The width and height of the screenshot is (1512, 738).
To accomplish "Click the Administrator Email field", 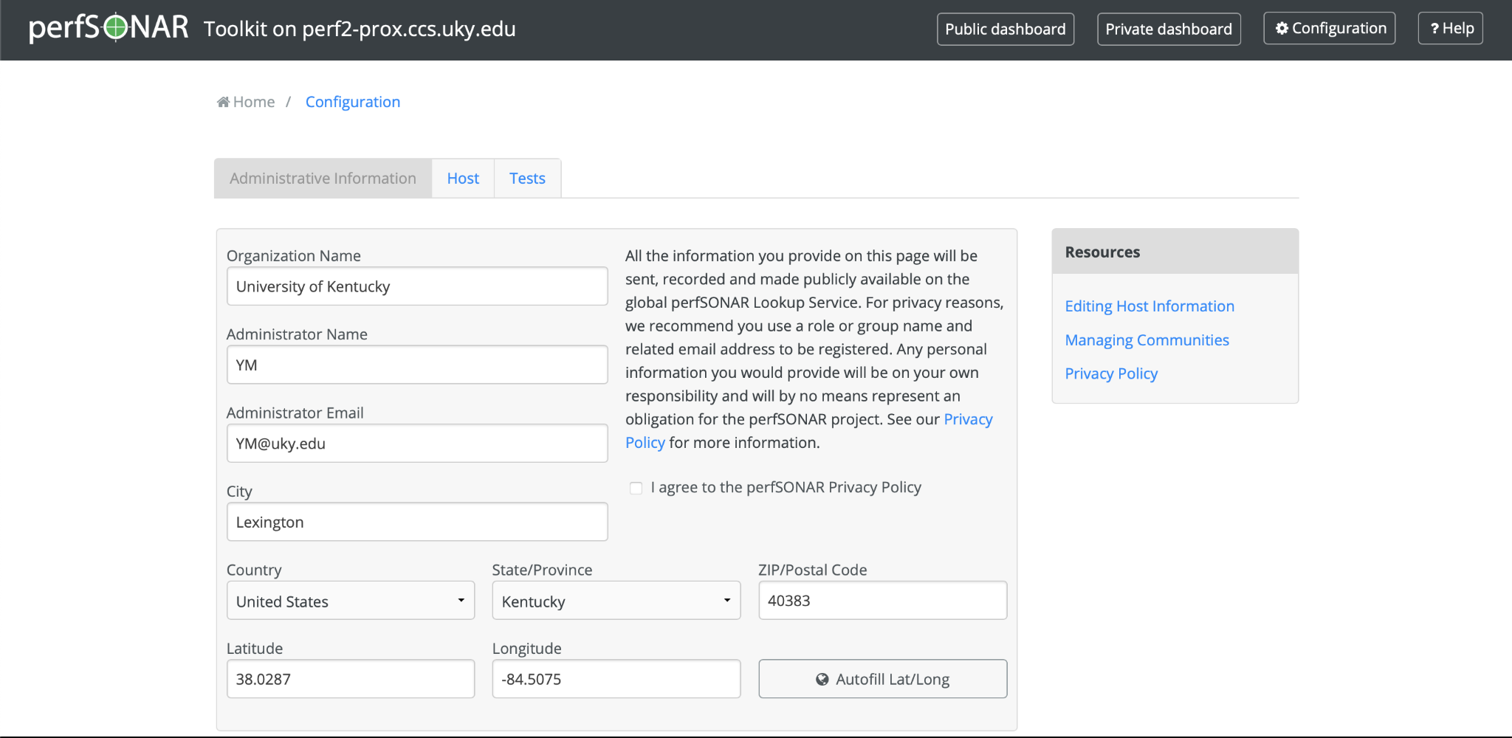I will 417,444.
